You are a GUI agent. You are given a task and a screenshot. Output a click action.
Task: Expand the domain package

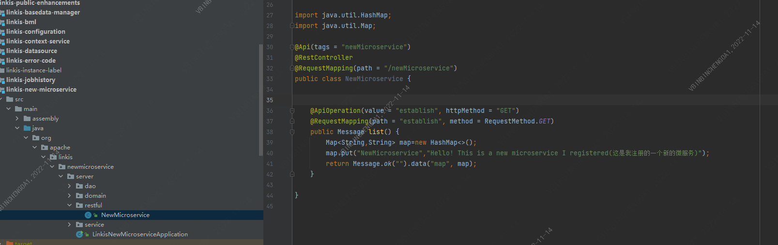(x=70, y=196)
